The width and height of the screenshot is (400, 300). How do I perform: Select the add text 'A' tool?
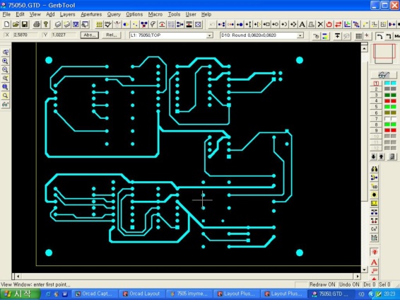coord(302,25)
